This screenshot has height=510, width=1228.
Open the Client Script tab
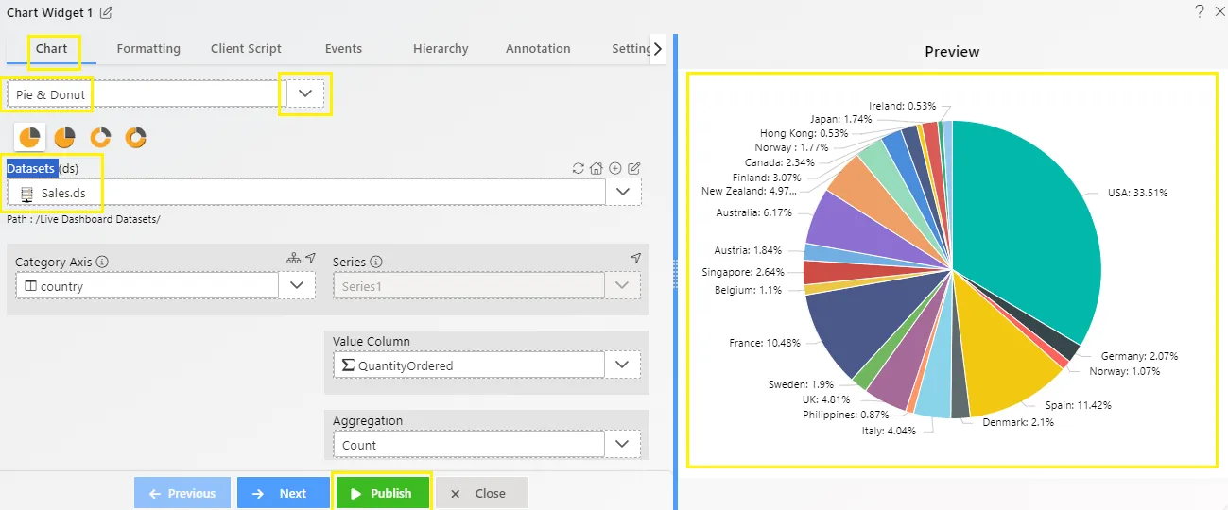click(246, 48)
